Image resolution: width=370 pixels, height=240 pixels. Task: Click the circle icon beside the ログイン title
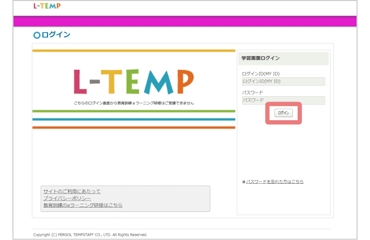pyautogui.click(x=37, y=35)
